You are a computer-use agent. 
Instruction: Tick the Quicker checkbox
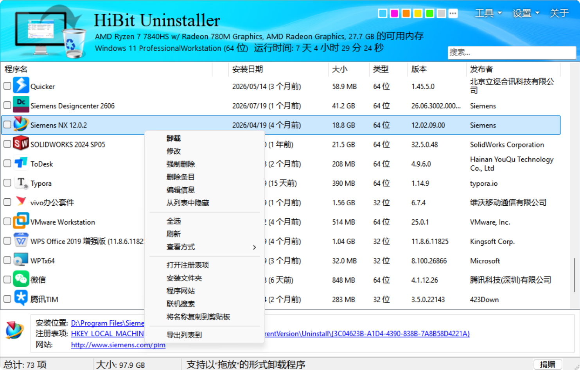7,86
